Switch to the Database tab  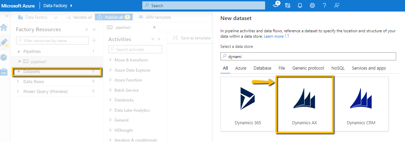click(x=262, y=68)
